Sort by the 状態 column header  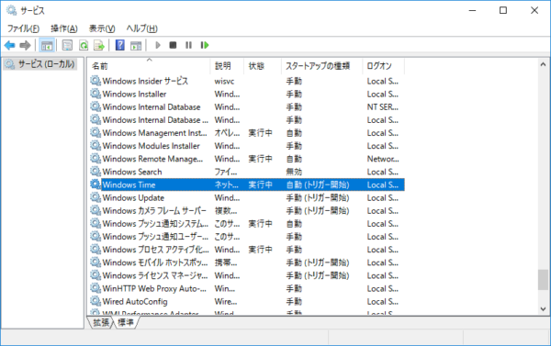coord(263,66)
